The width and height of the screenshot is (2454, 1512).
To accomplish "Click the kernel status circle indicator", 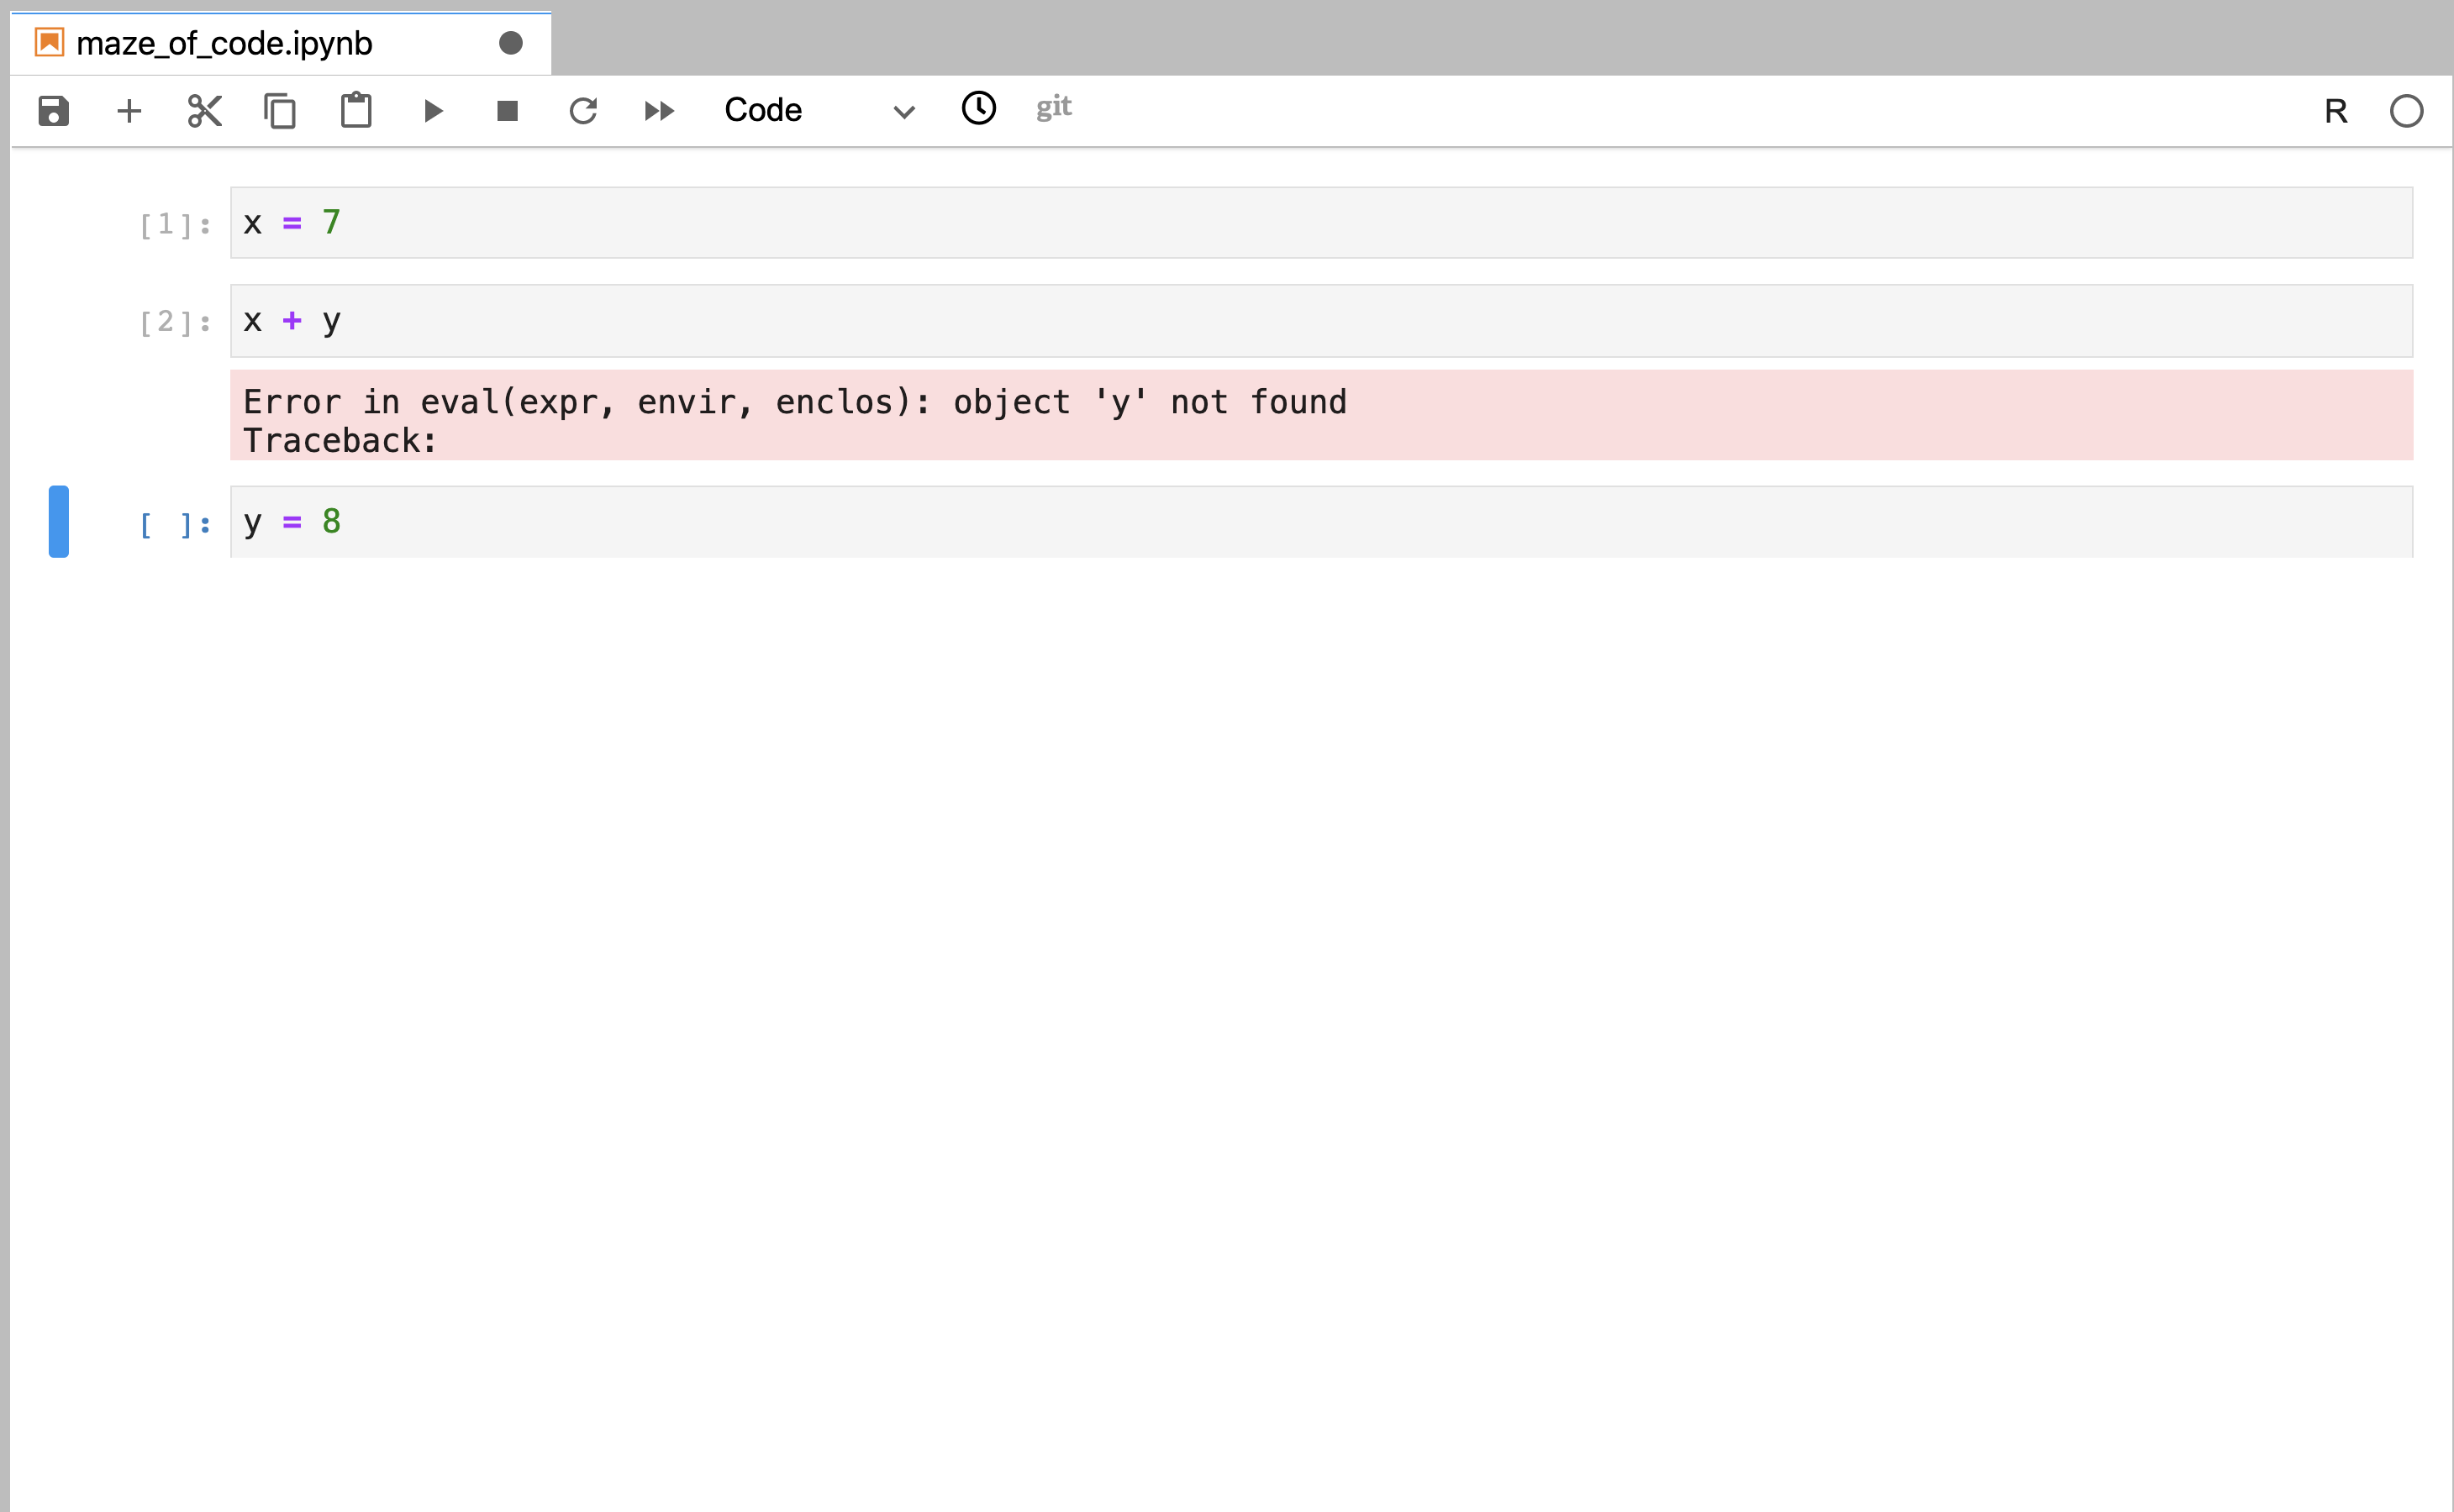I will point(2406,111).
